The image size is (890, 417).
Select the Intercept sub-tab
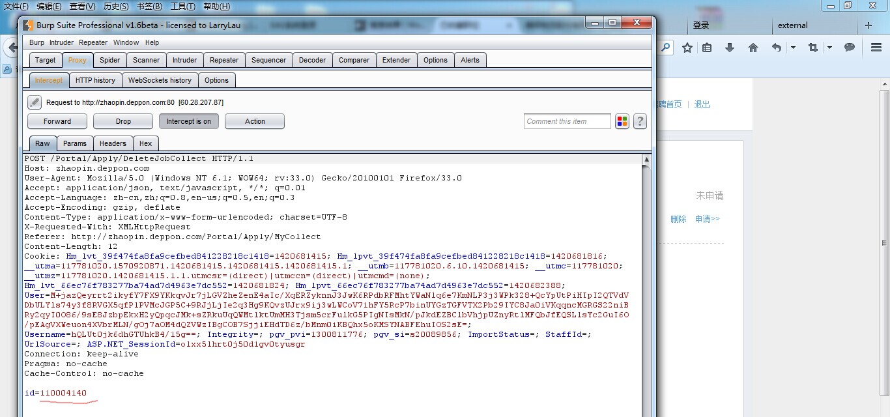[49, 80]
